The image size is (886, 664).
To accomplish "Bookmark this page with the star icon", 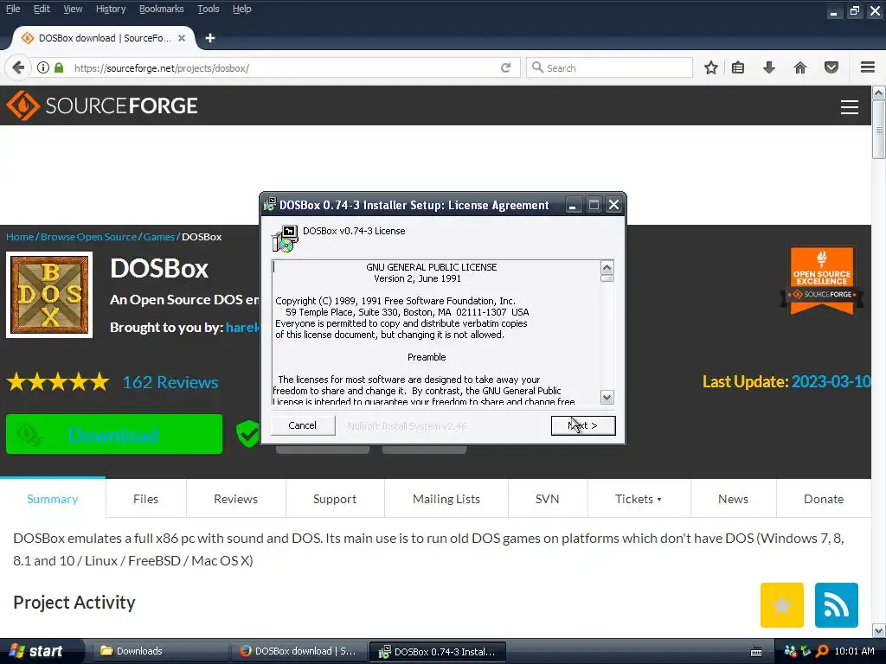I will [711, 67].
